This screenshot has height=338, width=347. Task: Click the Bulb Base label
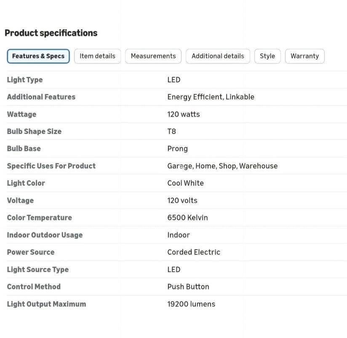click(x=24, y=149)
